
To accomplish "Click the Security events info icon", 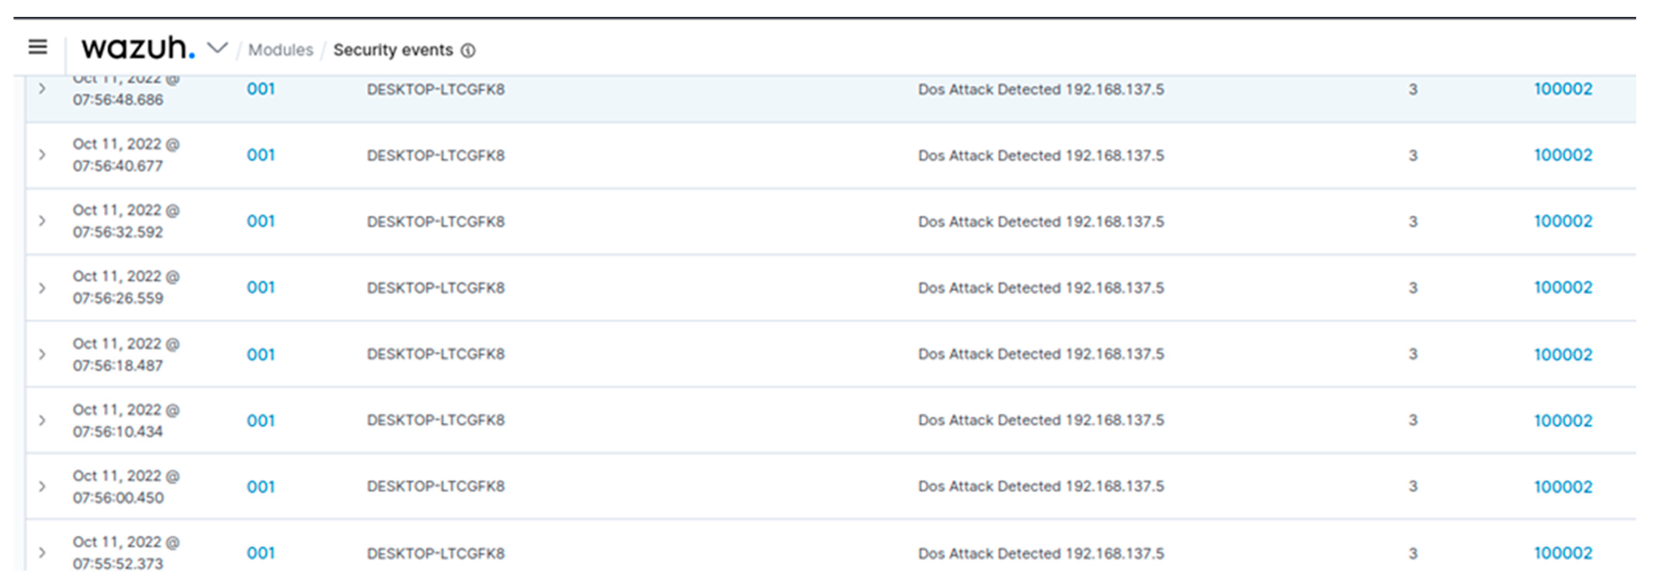I will click(x=469, y=51).
